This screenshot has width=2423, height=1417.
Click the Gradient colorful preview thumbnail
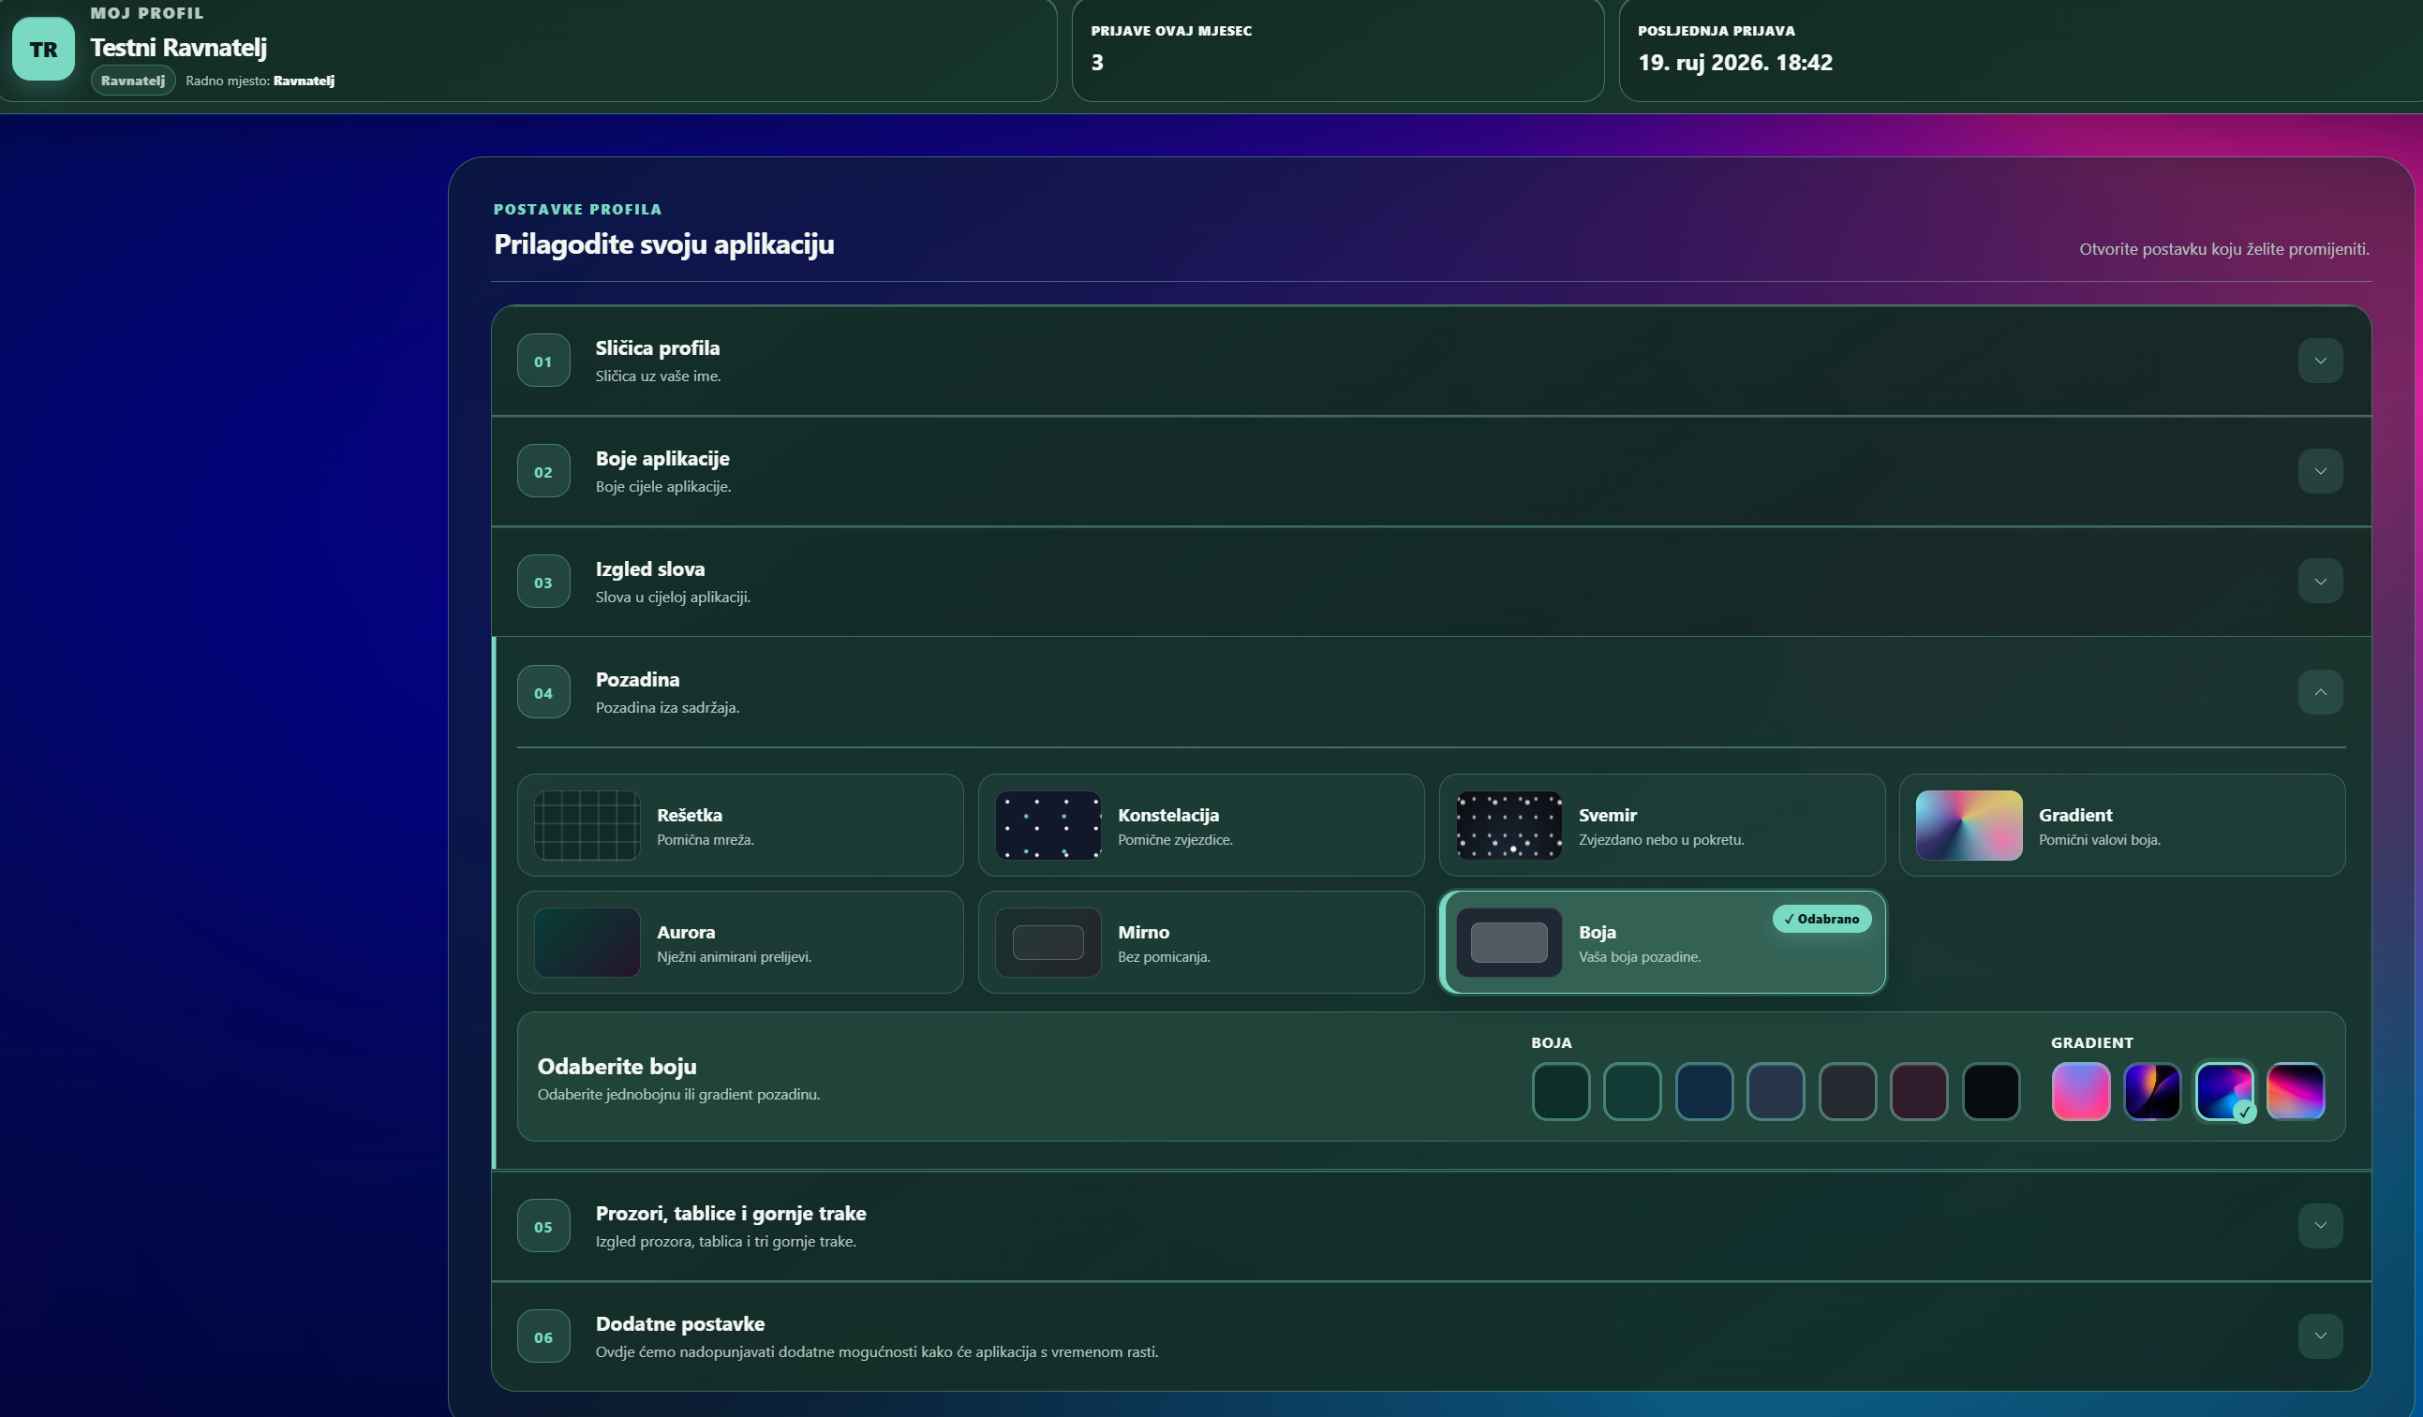pyautogui.click(x=1969, y=825)
